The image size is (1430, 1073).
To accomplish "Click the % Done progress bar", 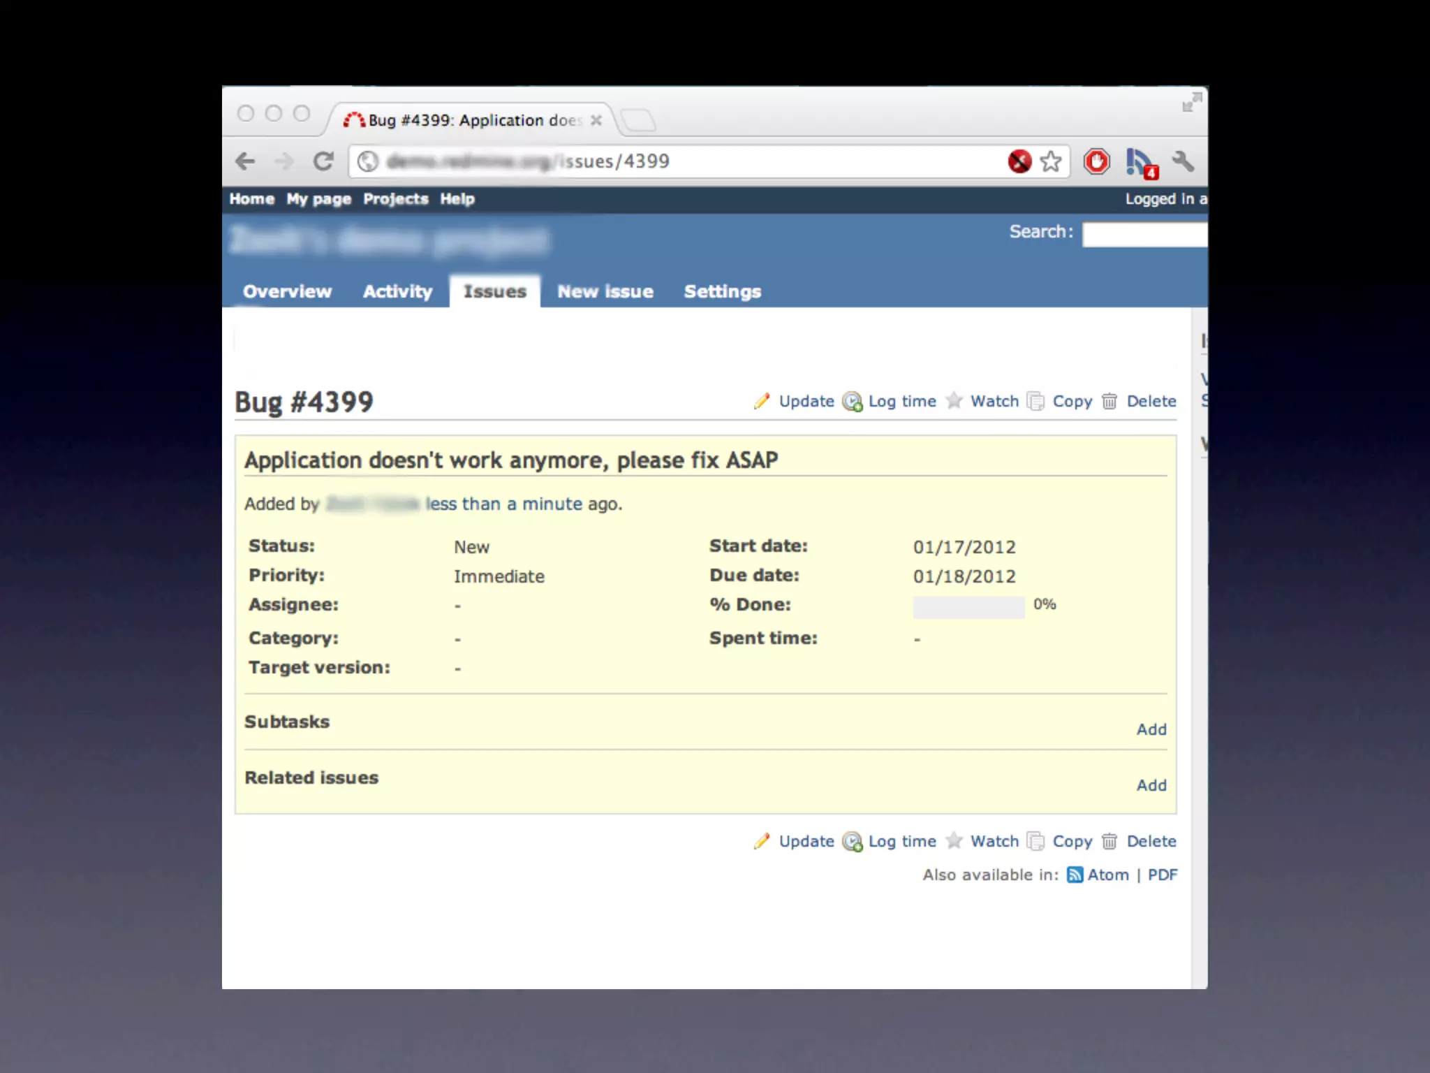I will [x=968, y=606].
